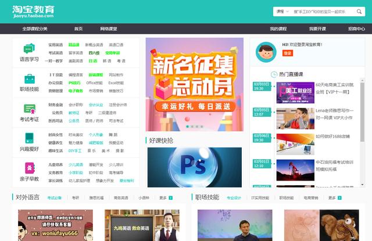The image size is (372, 241).
Task: Open the 幼儿家庭护理 link
Action: pos(80,181)
